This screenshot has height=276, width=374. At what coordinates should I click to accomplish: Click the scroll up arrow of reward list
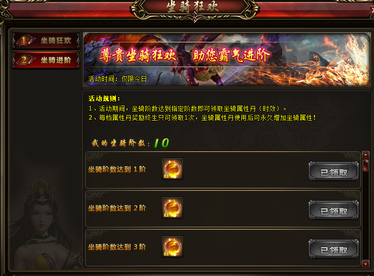click(365, 155)
